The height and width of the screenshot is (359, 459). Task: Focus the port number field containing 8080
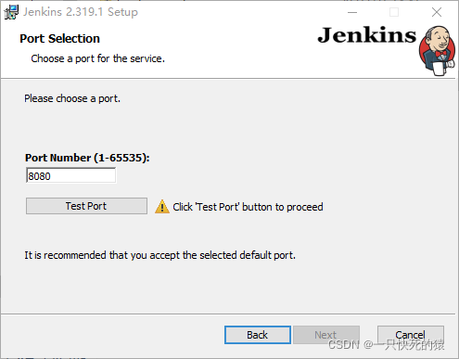[x=71, y=175]
